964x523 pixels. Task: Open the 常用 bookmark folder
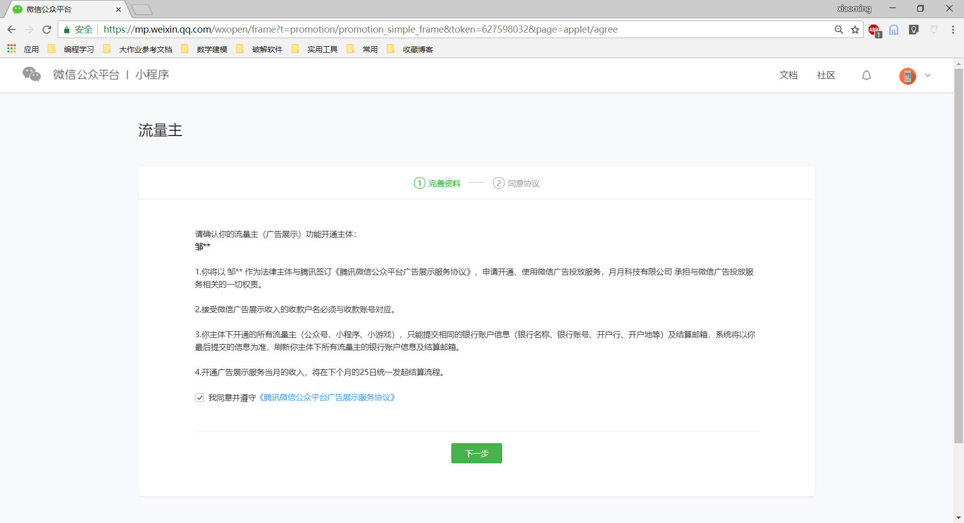pyautogui.click(x=362, y=49)
